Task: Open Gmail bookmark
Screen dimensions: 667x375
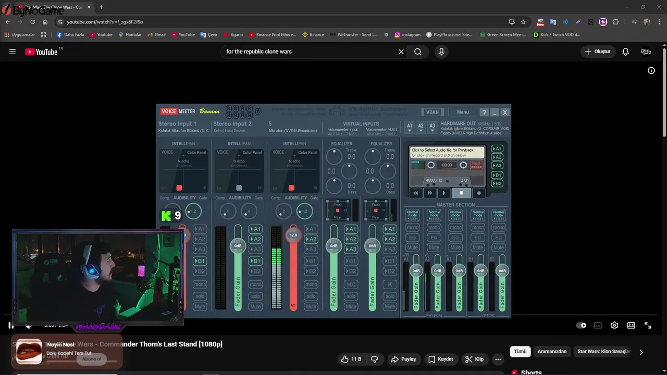Action: [x=156, y=35]
